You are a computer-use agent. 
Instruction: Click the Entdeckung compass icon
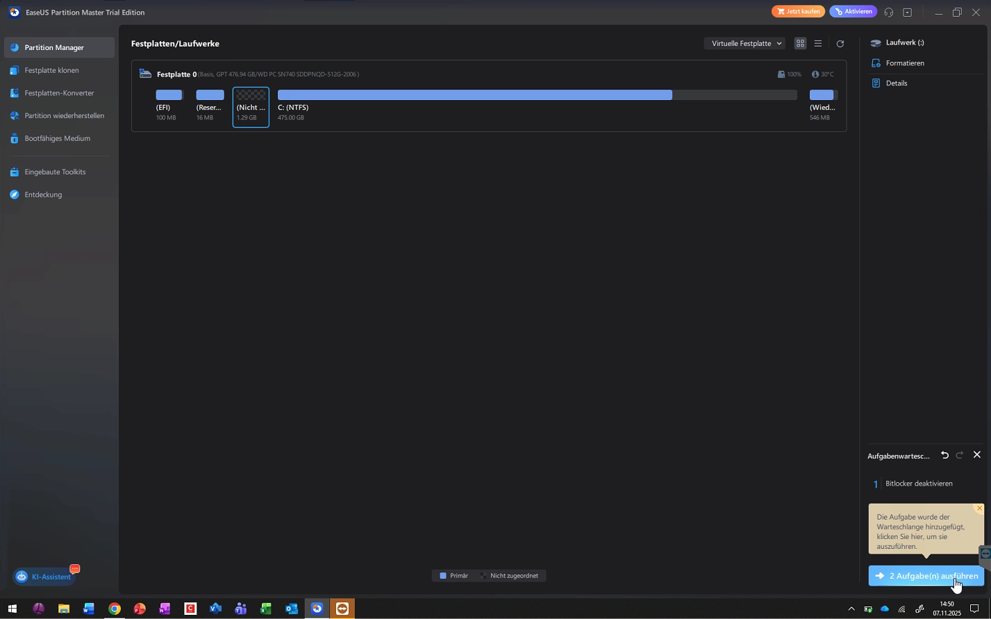(14, 195)
